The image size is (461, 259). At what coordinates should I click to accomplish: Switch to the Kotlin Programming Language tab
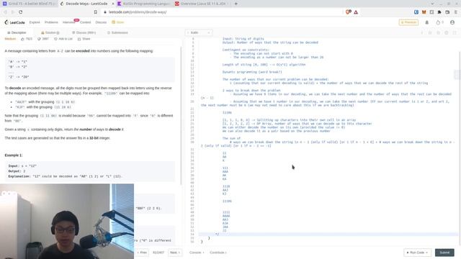143,4
